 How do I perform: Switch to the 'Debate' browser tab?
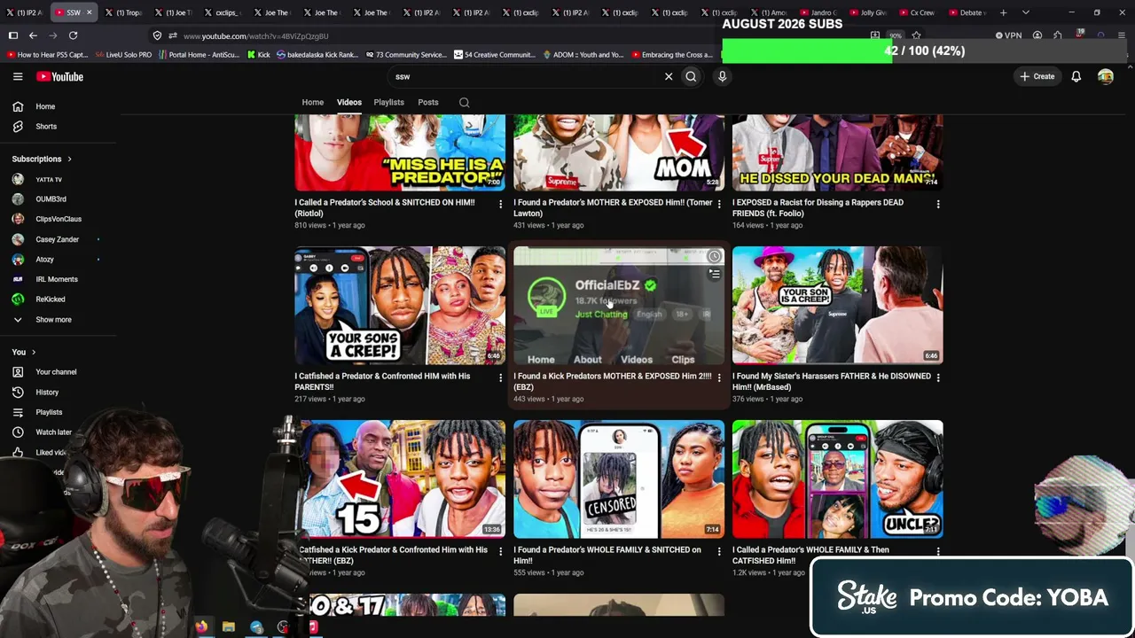click(967, 12)
